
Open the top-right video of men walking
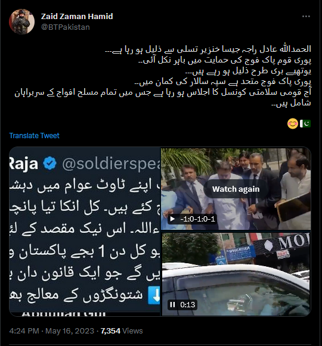click(236, 189)
